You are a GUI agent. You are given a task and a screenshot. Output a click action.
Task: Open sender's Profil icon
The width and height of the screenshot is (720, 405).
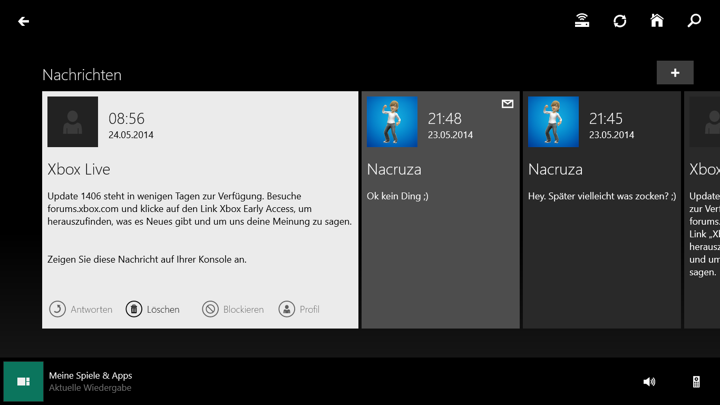[287, 309]
